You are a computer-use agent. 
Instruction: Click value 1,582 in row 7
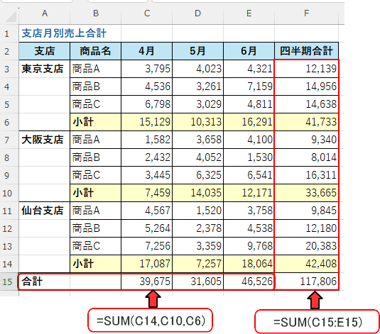pos(146,140)
